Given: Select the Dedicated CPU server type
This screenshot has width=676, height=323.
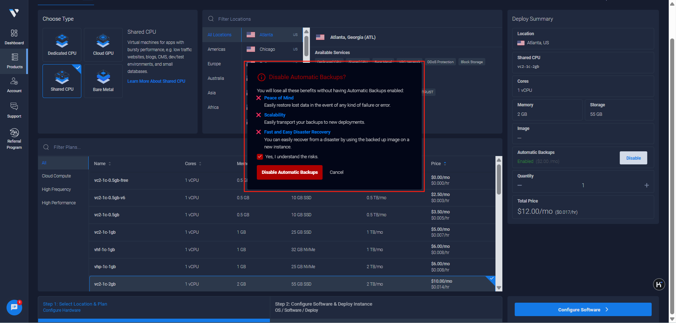Looking at the screenshot, I should [x=62, y=45].
